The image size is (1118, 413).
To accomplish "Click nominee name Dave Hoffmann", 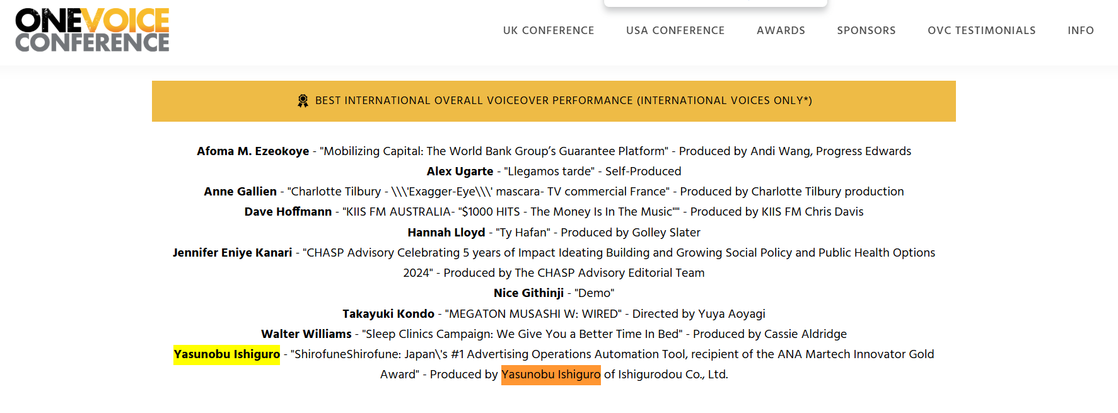I will tap(288, 212).
